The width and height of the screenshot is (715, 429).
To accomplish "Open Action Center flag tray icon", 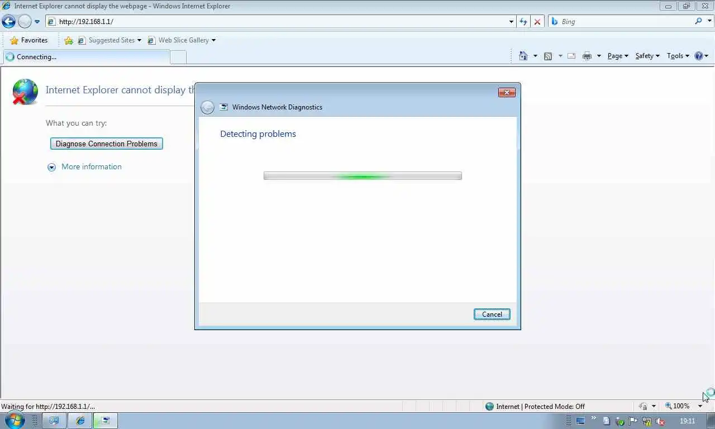I will [x=633, y=421].
